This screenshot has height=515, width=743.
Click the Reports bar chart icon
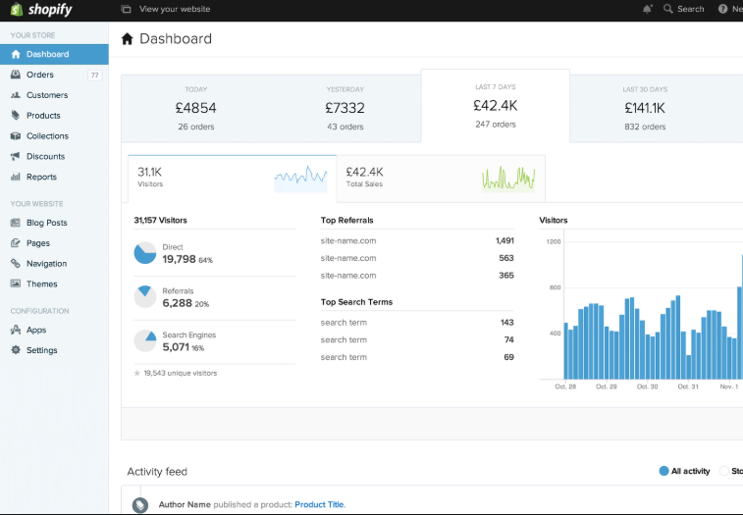(x=16, y=177)
